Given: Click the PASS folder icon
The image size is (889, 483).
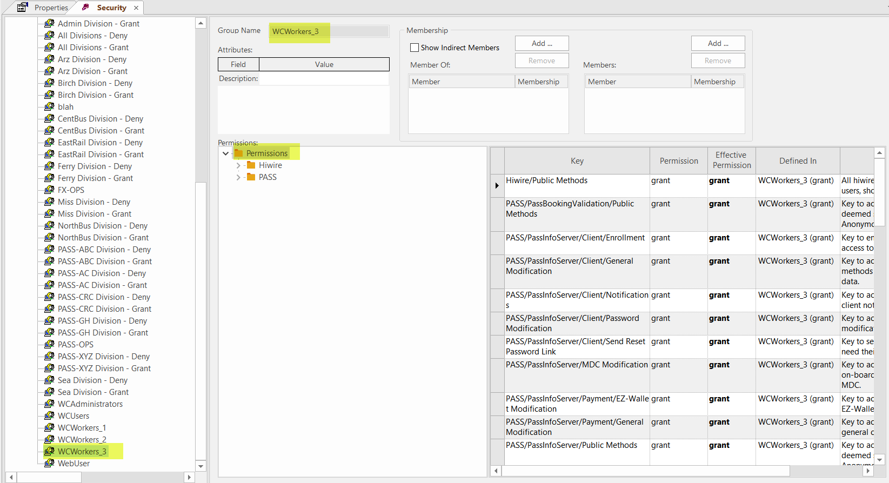Looking at the screenshot, I should coord(251,177).
